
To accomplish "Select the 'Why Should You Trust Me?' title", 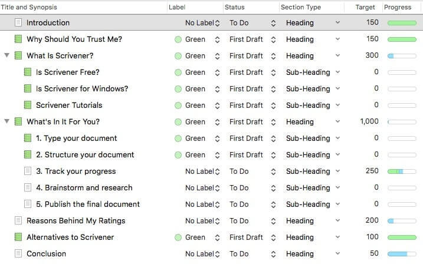I will (74, 39).
